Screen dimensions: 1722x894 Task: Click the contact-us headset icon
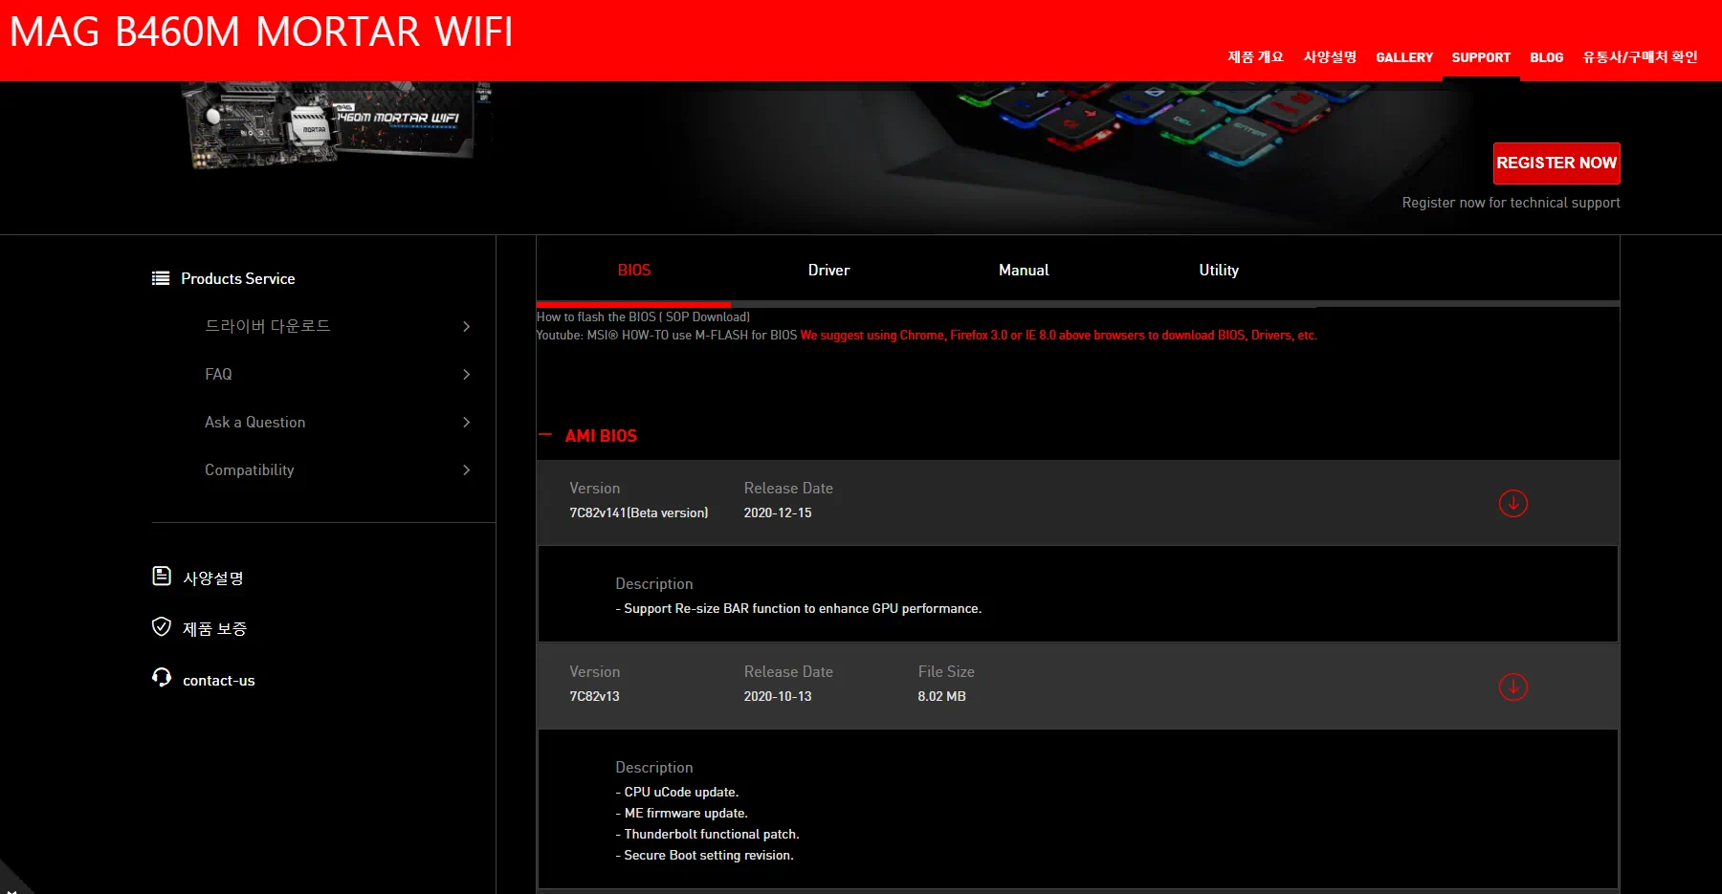(162, 678)
